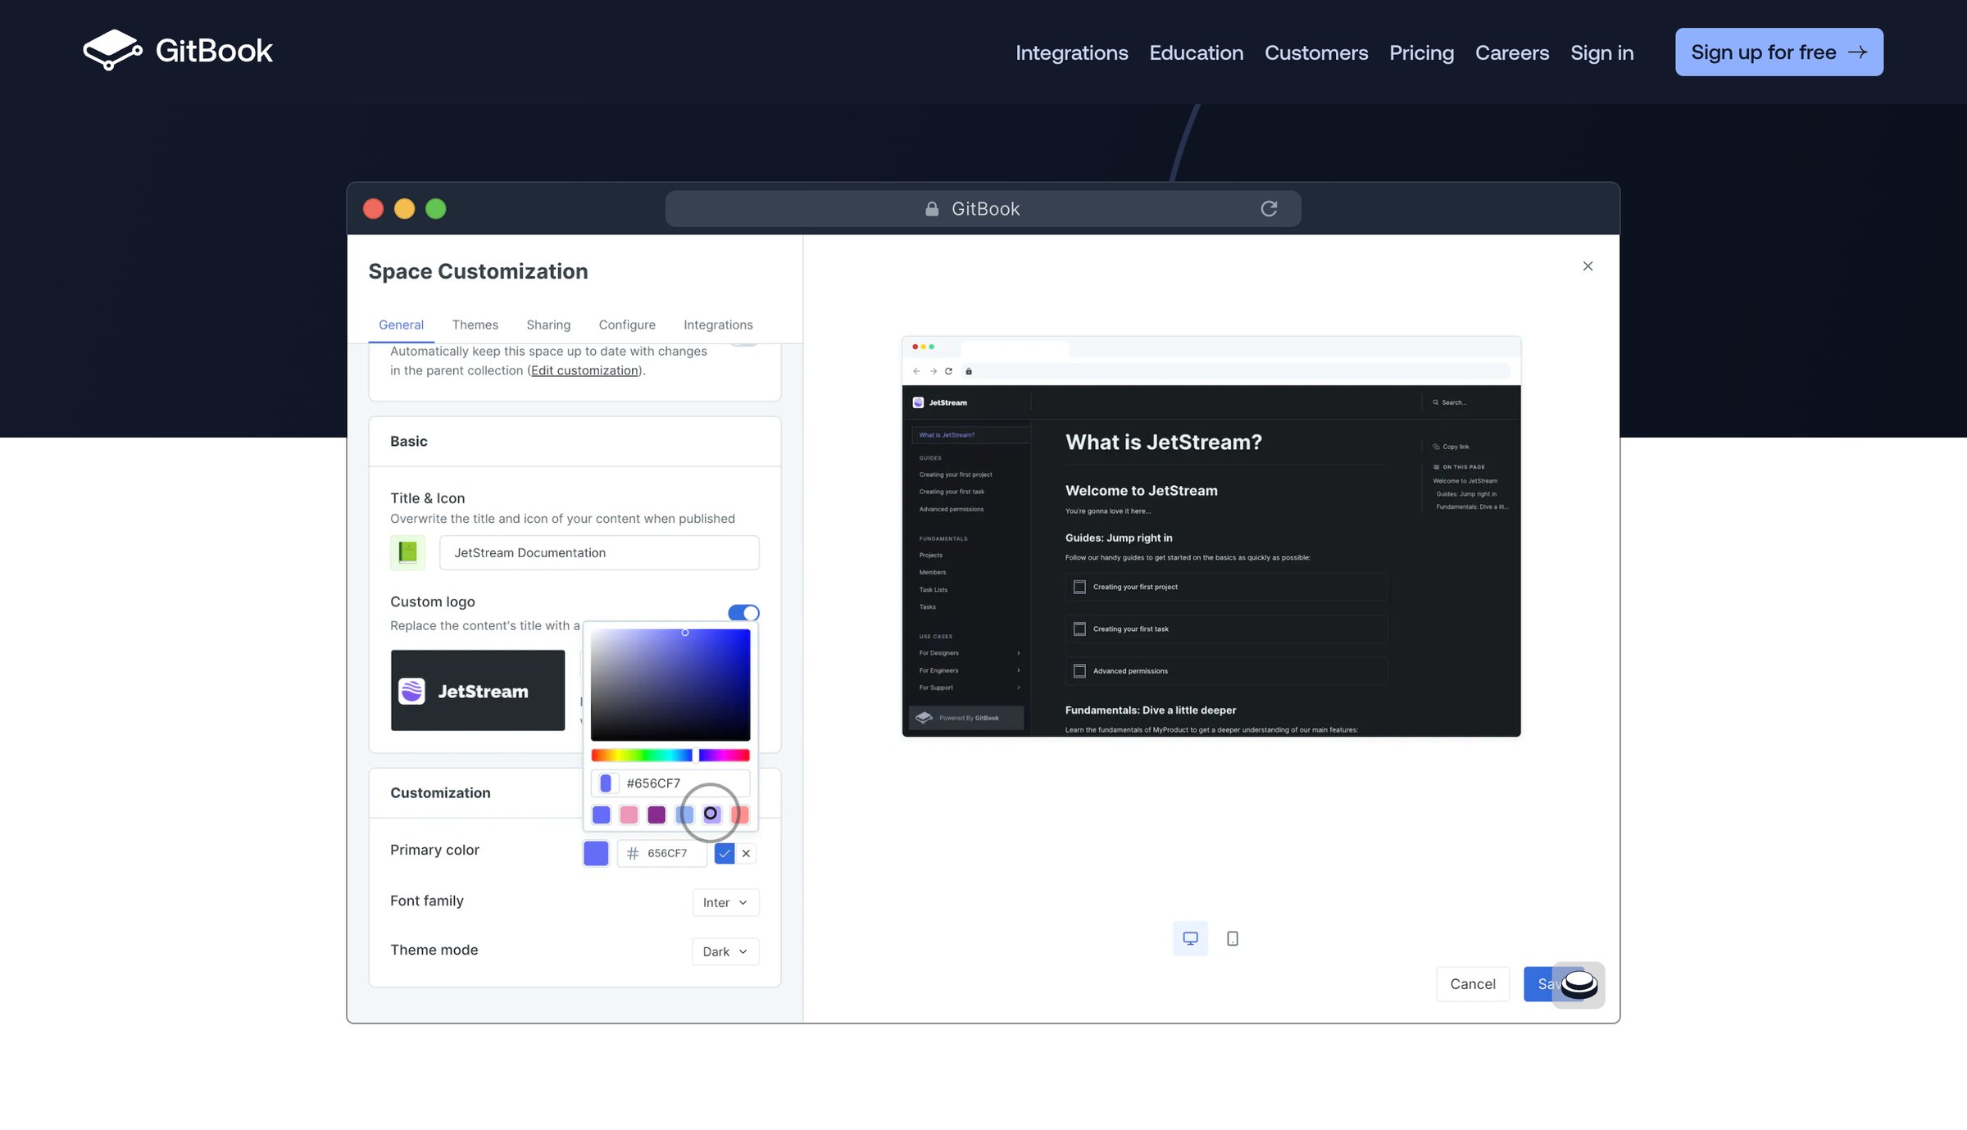Viewport: 1967px width, 1130px height.
Task: Open the Theme mode dropdown showing Dark
Action: click(725, 951)
